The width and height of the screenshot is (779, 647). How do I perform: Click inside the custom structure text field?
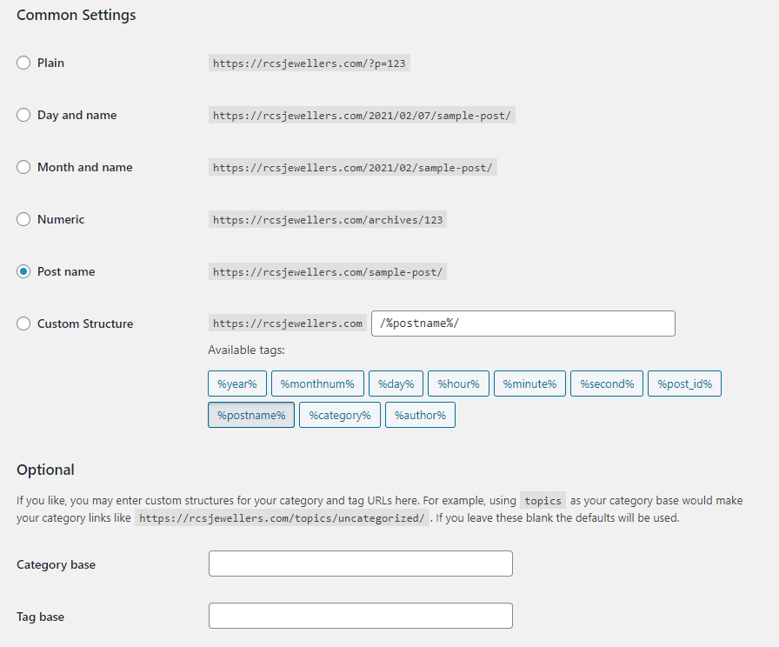(522, 323)
